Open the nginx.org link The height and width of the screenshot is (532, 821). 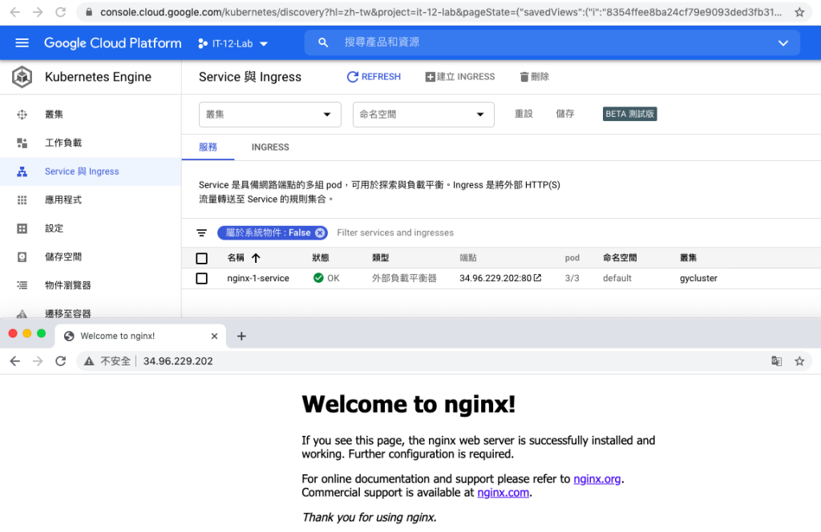point(597,478)
